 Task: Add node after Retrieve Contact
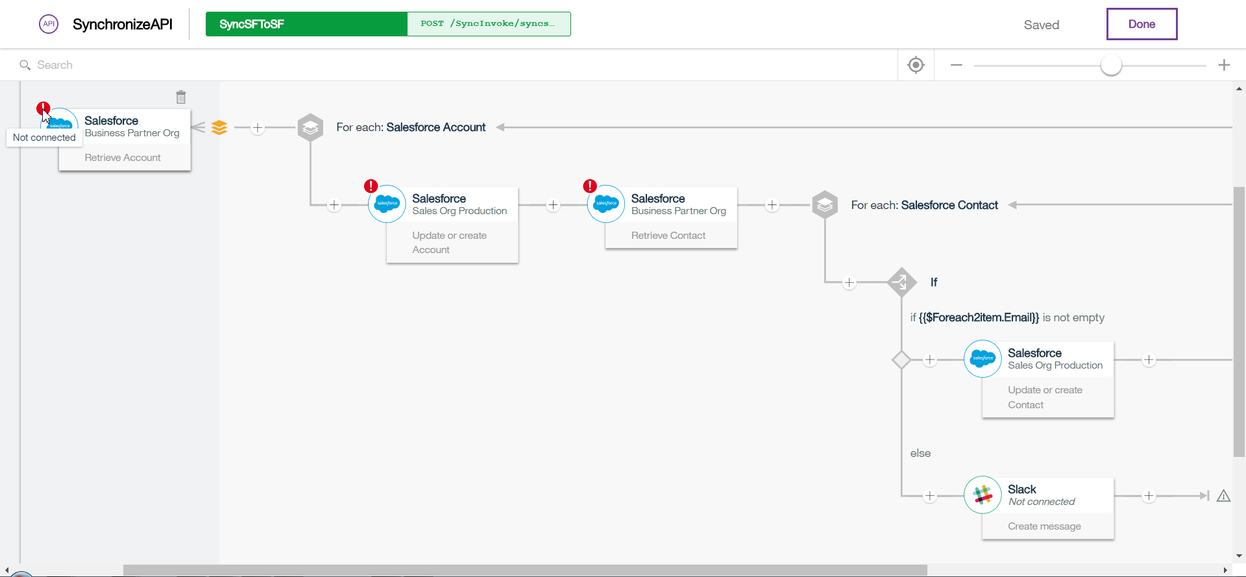point(772,205)
